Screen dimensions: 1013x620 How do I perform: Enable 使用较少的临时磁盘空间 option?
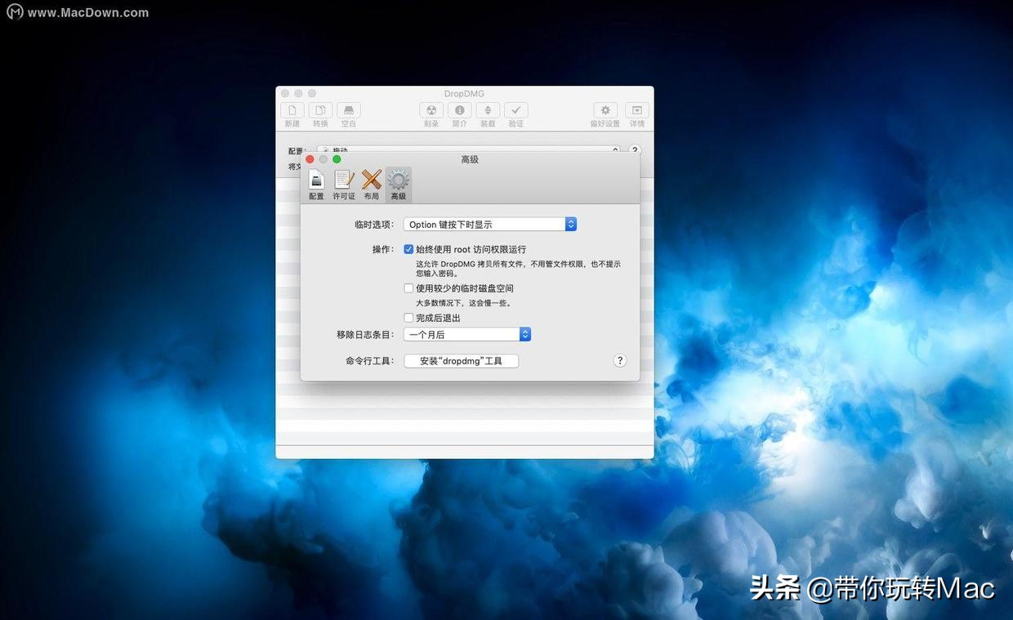408,288
